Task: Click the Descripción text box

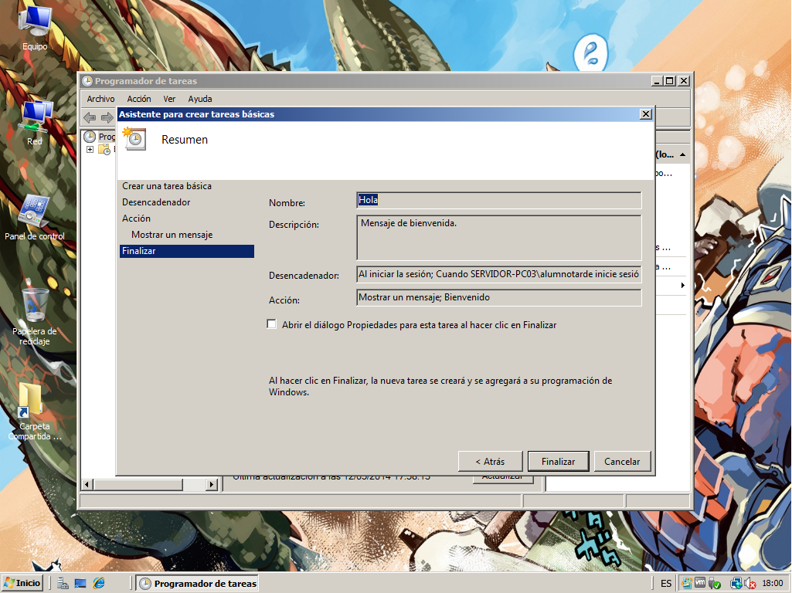Action: tap(499, 238)
